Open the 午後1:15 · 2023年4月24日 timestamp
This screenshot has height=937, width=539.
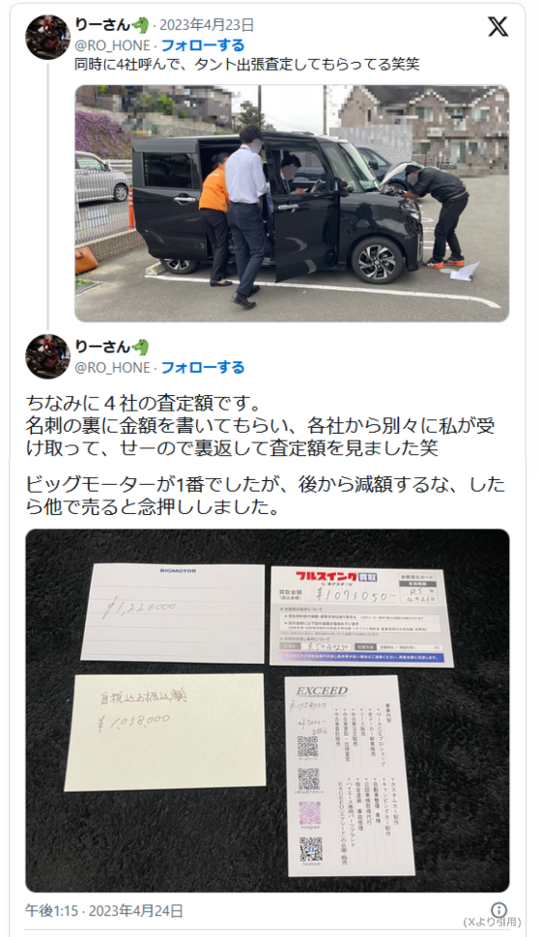[x=104, y=911]
